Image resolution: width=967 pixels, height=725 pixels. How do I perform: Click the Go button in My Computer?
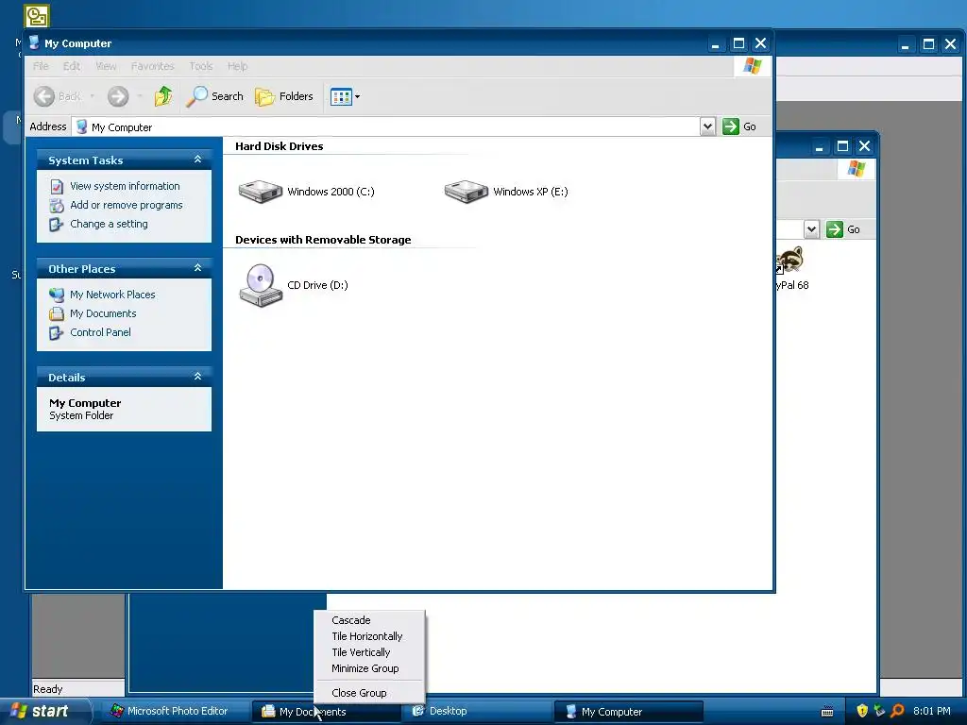click(x=739, y=126)
